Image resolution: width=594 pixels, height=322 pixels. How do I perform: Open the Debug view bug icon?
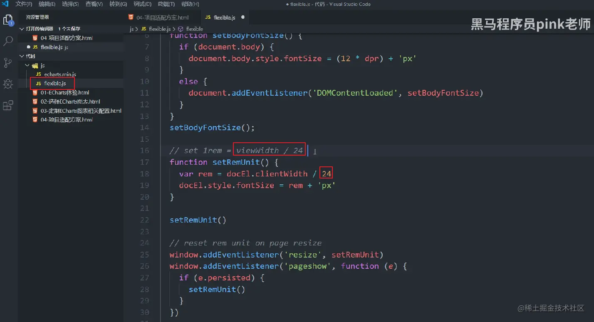point(8,84)
